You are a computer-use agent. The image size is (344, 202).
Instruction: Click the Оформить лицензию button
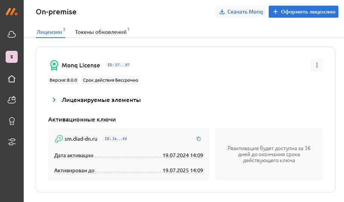[303, 12]
